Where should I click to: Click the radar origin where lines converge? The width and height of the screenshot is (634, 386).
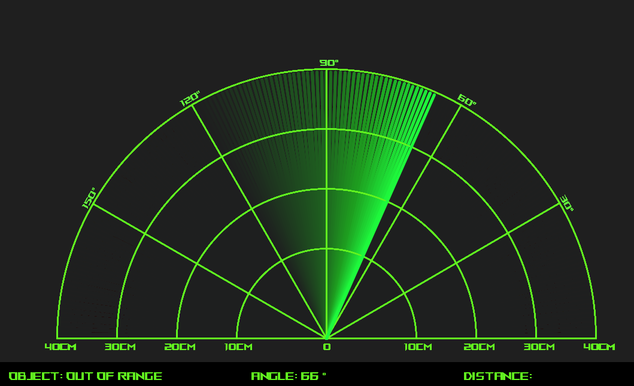coord(326,338)
